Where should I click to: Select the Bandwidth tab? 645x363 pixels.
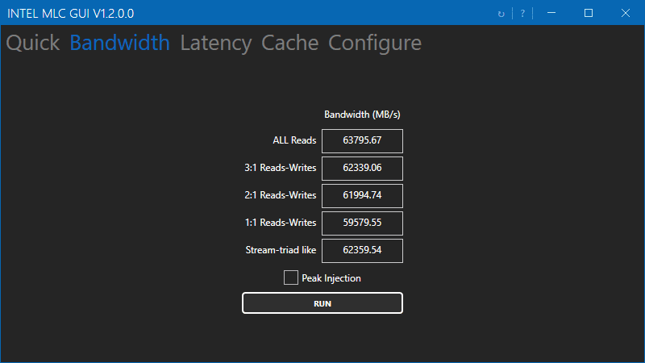click(x=120, y=43)
